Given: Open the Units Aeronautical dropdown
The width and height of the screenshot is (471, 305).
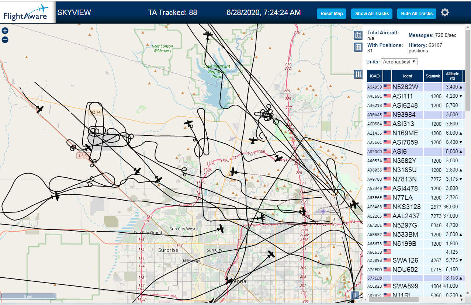Looking at the screenshot, I should point(399,62).
